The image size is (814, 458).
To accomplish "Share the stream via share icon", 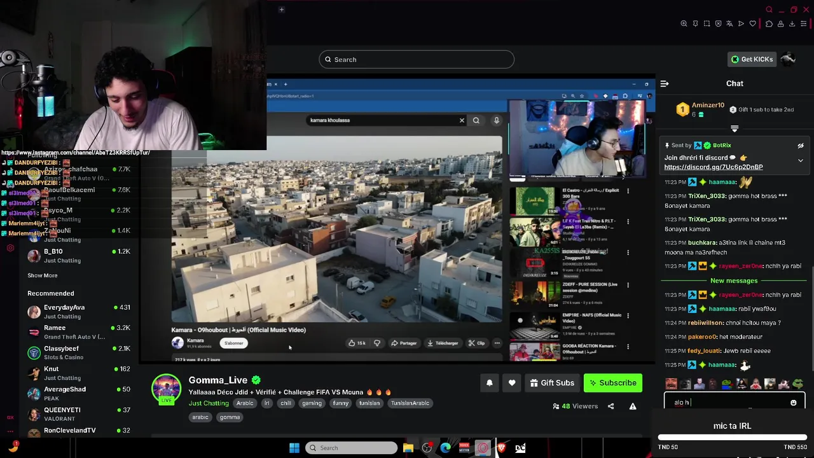I will 610,406.
